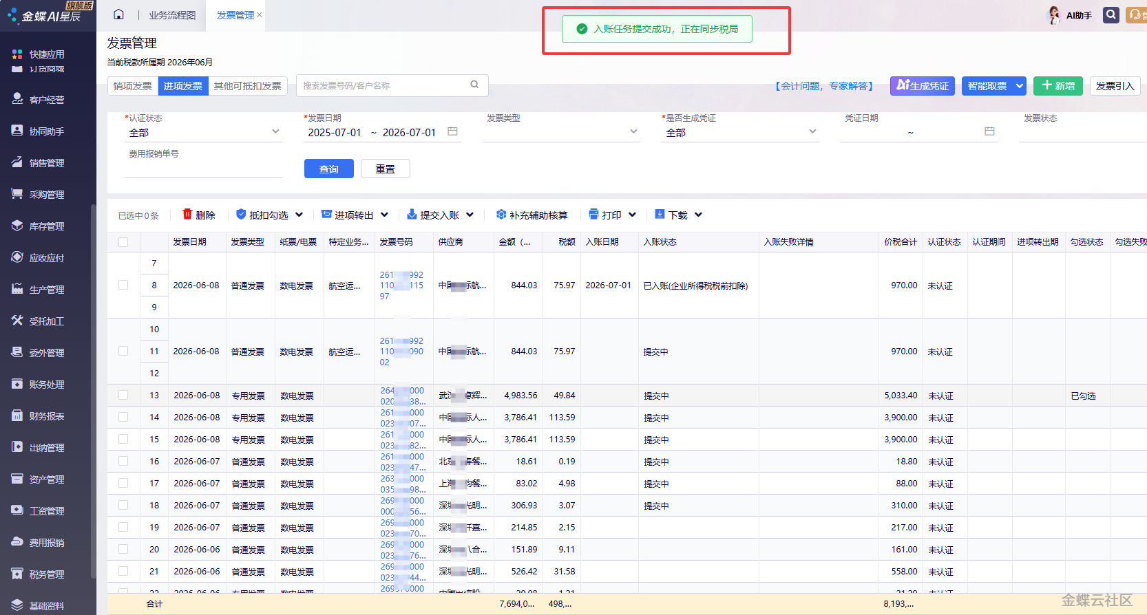Click the 新增 button
Viewport: 1147px width, 615px height.
click(1058, 86)
